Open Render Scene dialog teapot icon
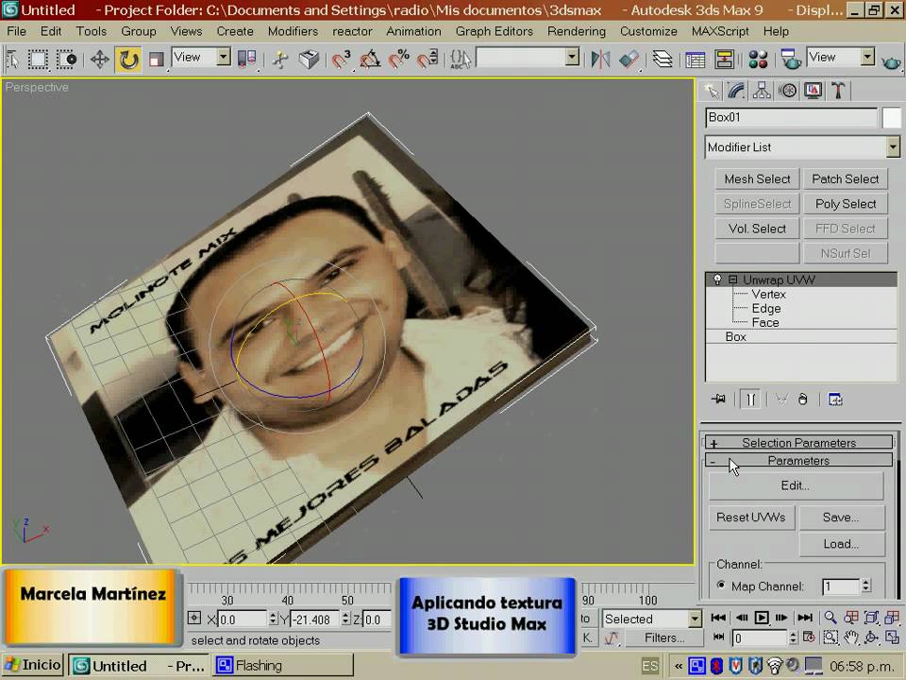The image size is (906, 680). 790,59
